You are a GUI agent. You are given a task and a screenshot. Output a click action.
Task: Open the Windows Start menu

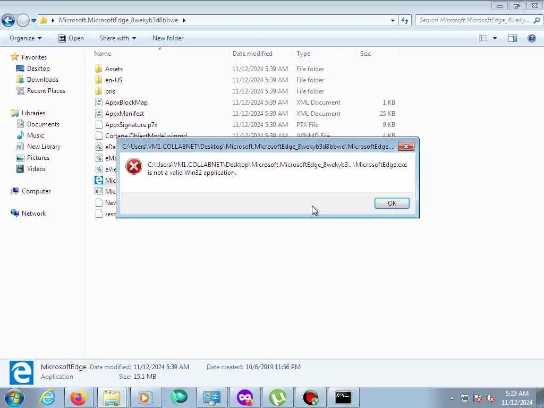(14, 397)
